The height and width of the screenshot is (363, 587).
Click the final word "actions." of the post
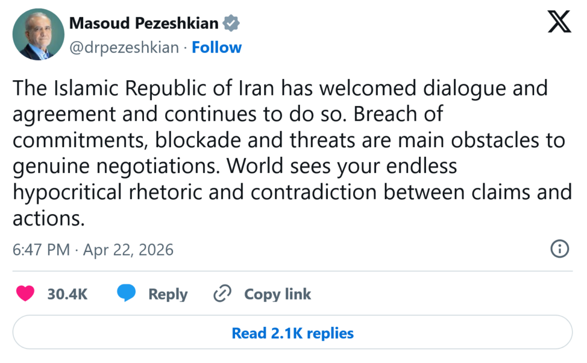coord(48,218)
